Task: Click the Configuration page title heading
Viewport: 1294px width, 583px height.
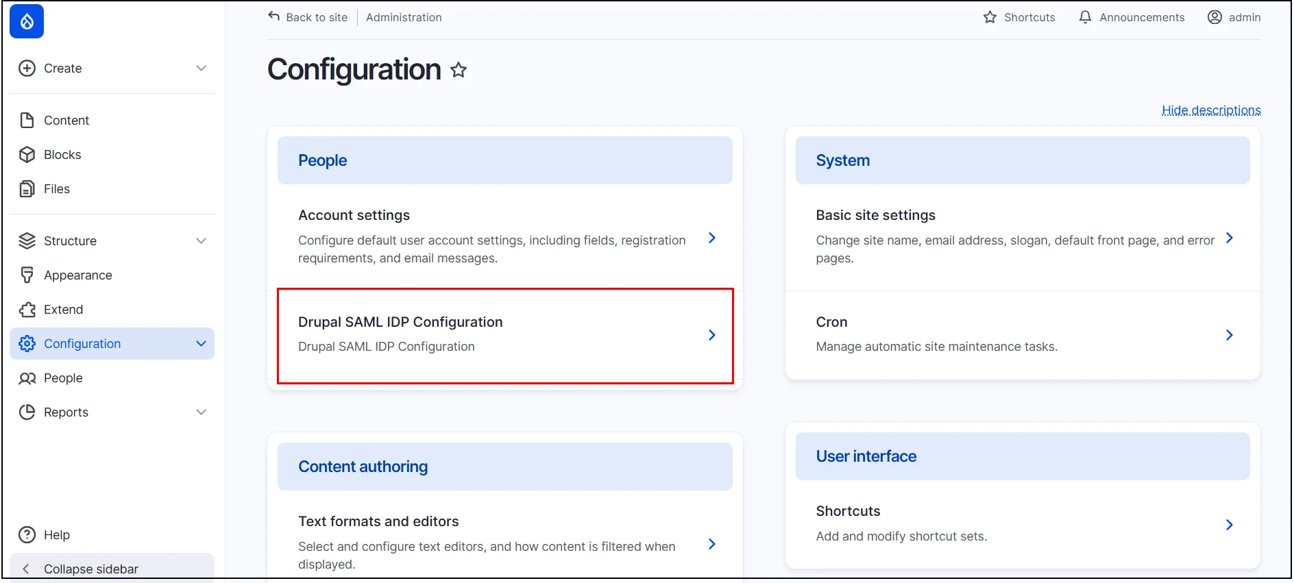Action: (354, 69)
